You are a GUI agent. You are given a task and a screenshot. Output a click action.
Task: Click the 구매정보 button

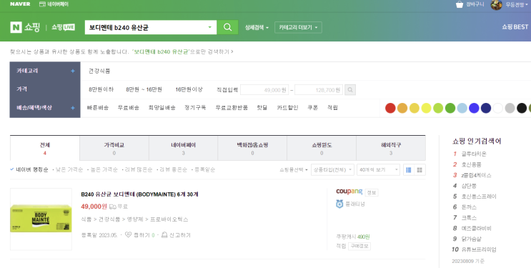coord(359,246)
